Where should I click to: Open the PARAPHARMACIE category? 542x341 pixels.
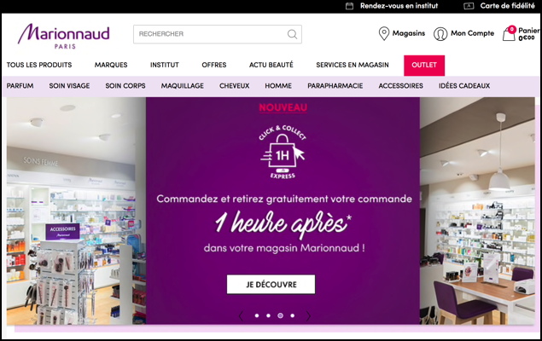[x=335, y=86]
